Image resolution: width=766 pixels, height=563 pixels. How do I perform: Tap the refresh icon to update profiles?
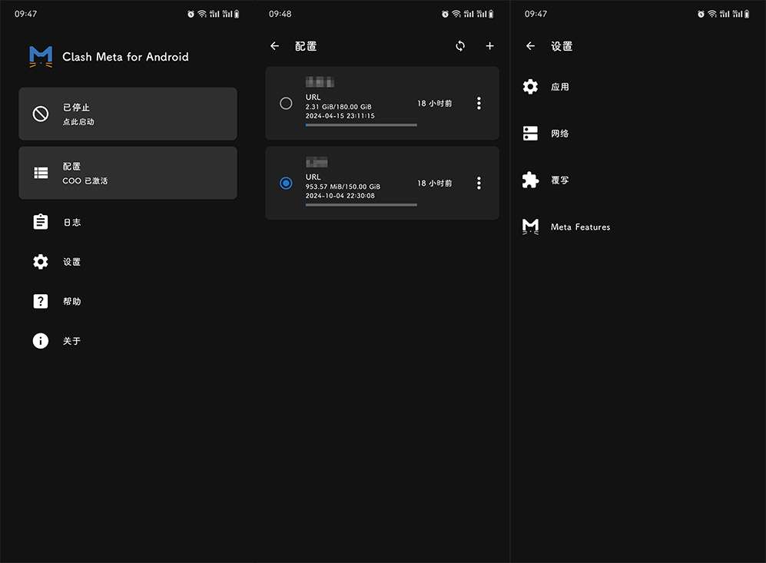[459, 46]
